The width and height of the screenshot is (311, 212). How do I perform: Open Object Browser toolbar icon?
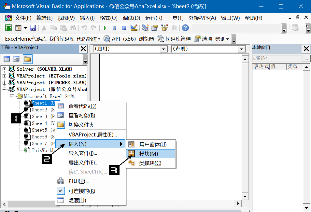pos(165,28)
